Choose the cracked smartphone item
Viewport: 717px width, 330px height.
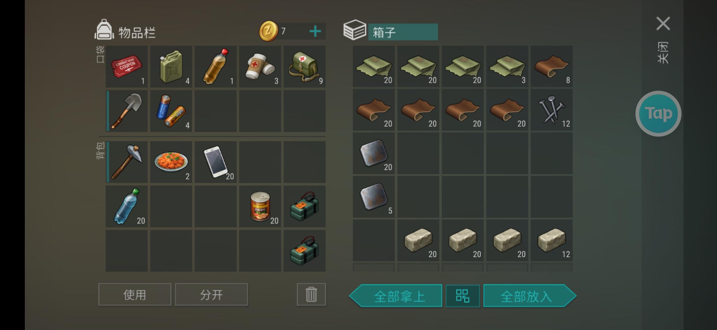(x=215, y=162)
